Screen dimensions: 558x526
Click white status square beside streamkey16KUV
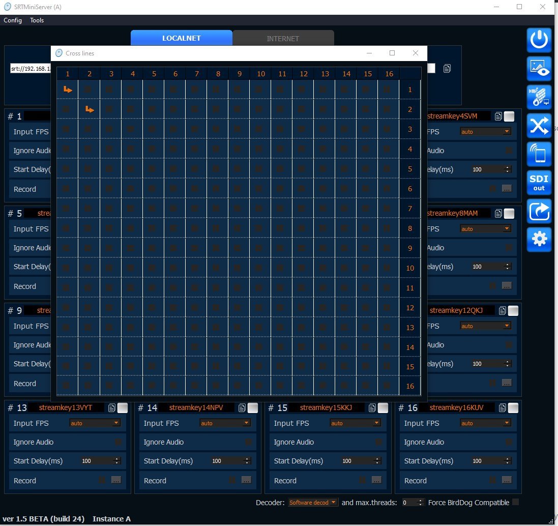click(x=513, y=408)
